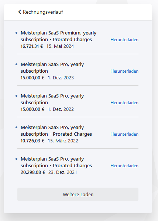The width and height of the screenshot is (158, 221).
Task: Download the 1. Dez. 2023 invoice
Action: [124, 71]
